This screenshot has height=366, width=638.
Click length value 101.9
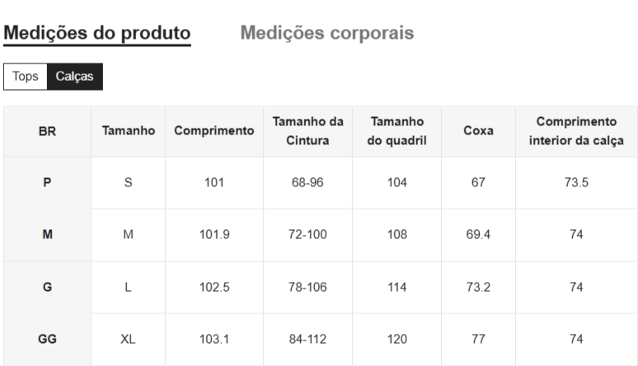(214, 235)
